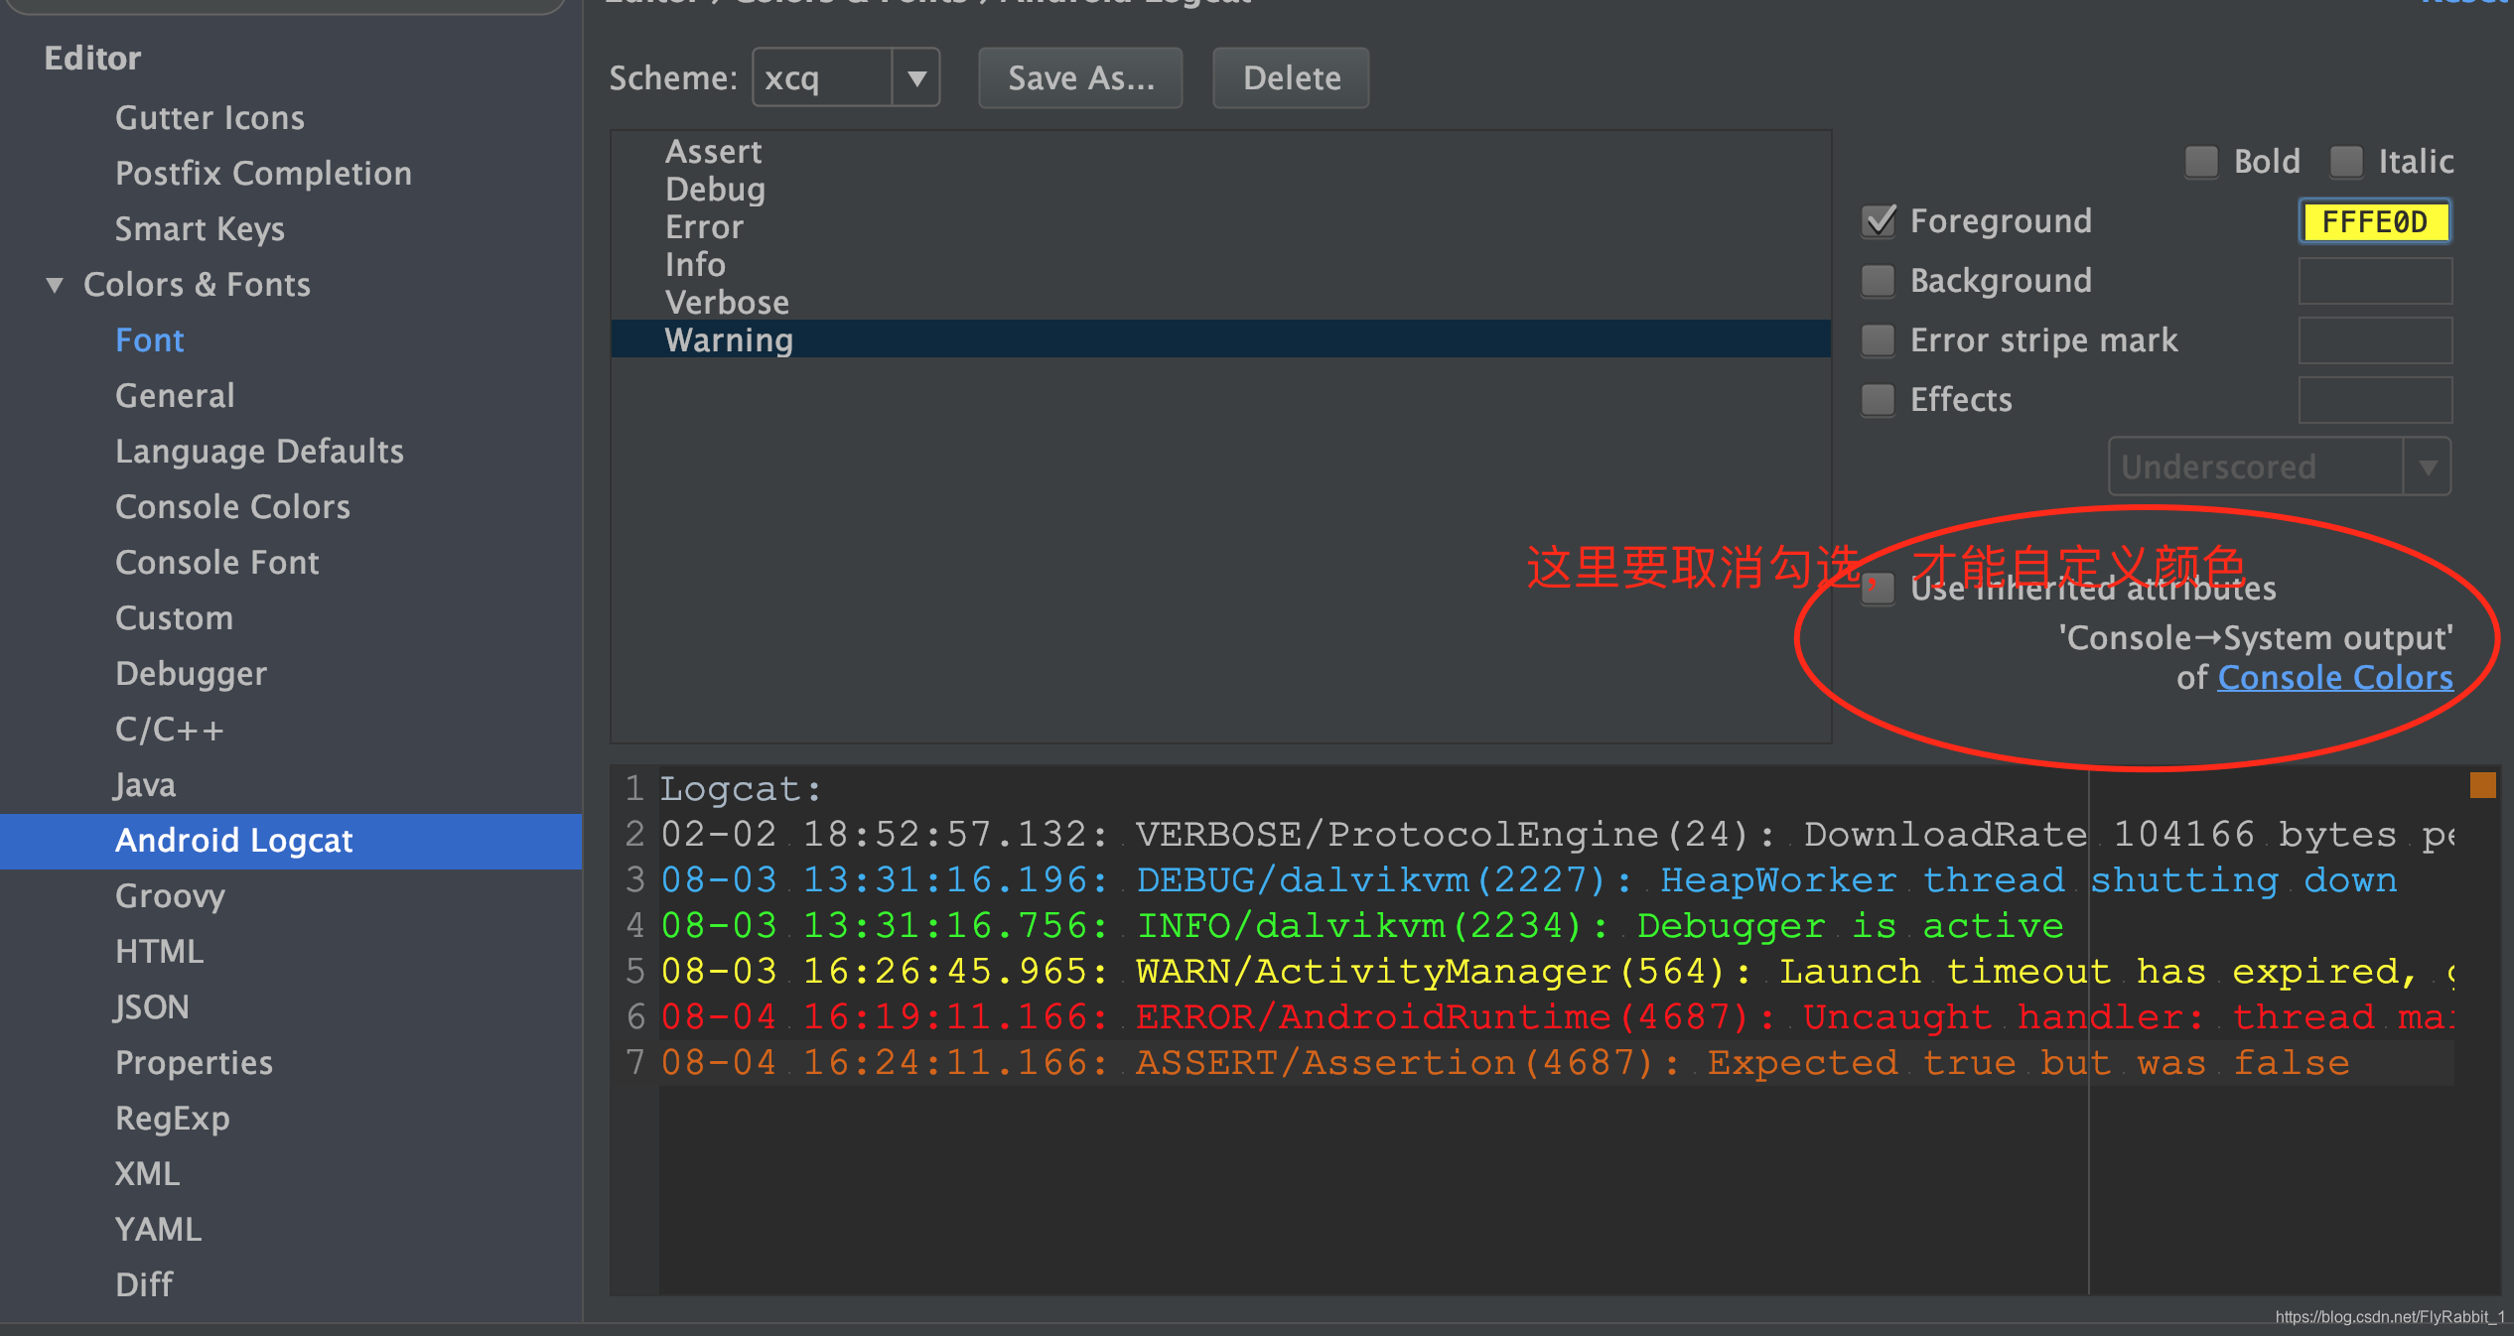Click the FFFE0D foreground color swatch

click(x=2374, y=221)
